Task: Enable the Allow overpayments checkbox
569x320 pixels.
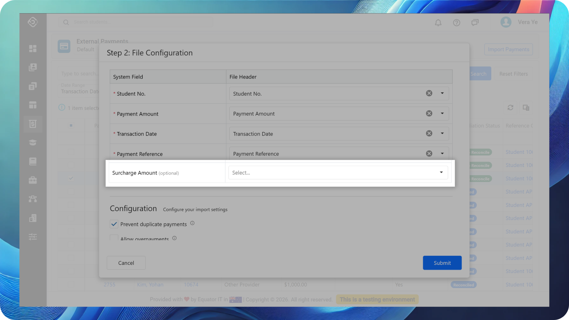Action: click(x=114, y=238)
